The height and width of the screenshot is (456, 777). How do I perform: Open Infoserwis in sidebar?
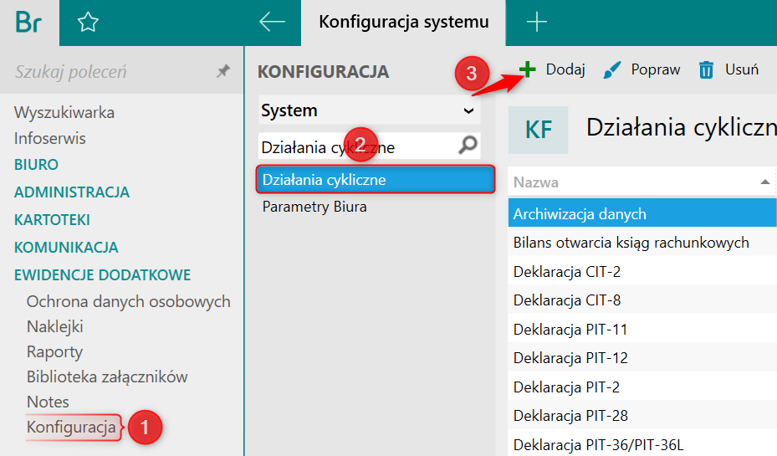[x=50, y=138]
